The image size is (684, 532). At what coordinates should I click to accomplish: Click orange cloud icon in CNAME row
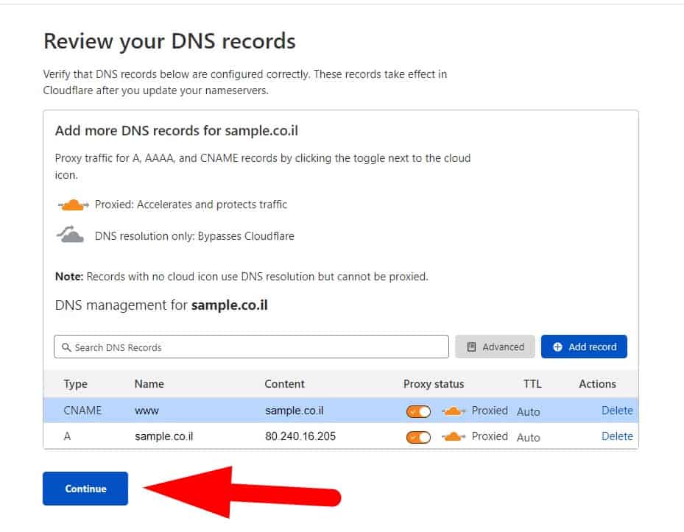point(454,411)
